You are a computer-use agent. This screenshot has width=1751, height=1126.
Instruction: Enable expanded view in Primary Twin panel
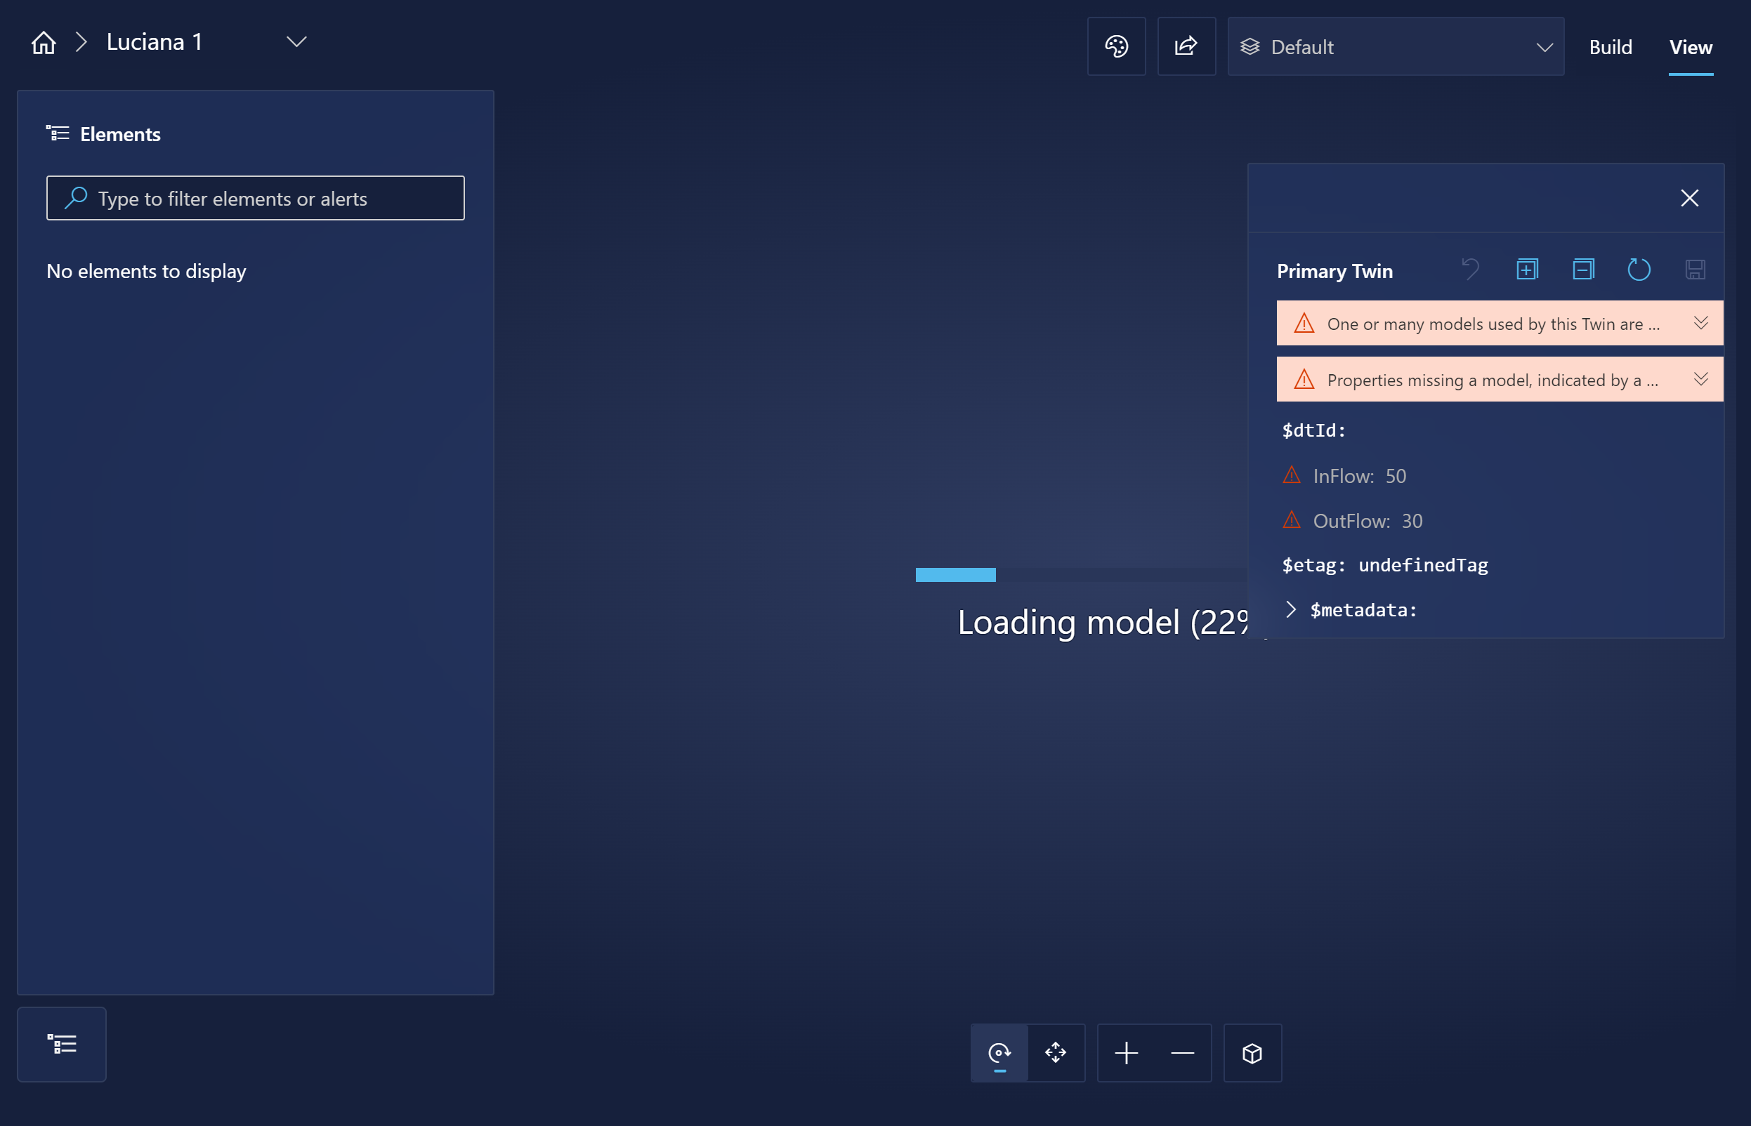pyautogui.click(x=1527, y=269)
